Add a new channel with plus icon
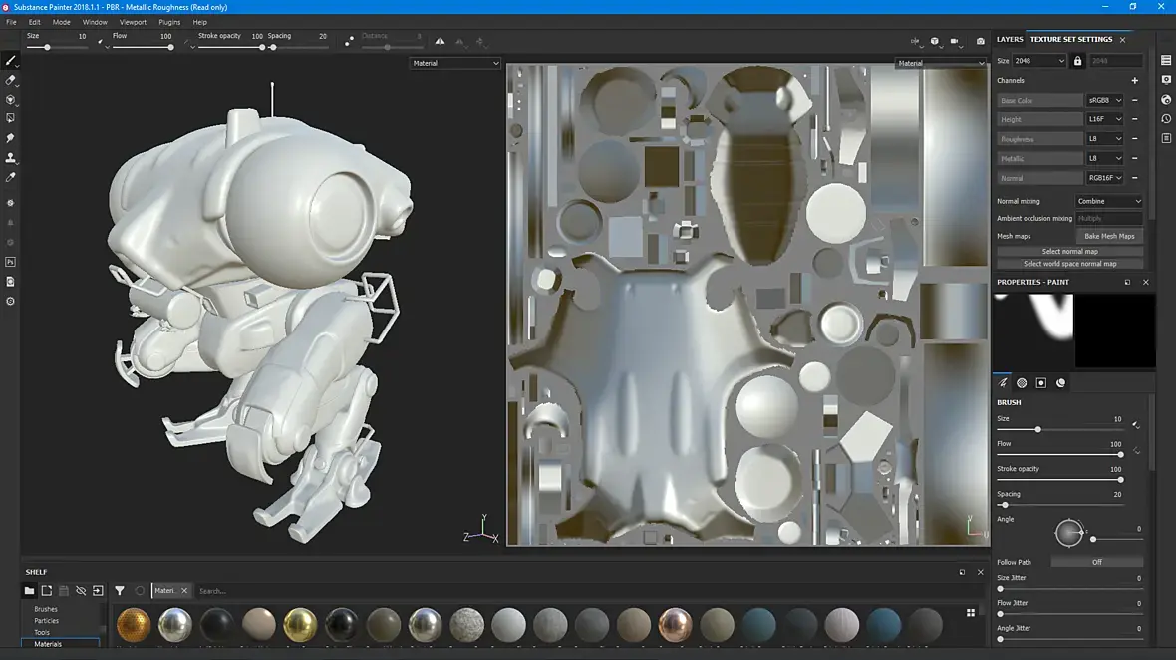The width and height of the screenshot is (1176, 660). tap(1134, 81)
